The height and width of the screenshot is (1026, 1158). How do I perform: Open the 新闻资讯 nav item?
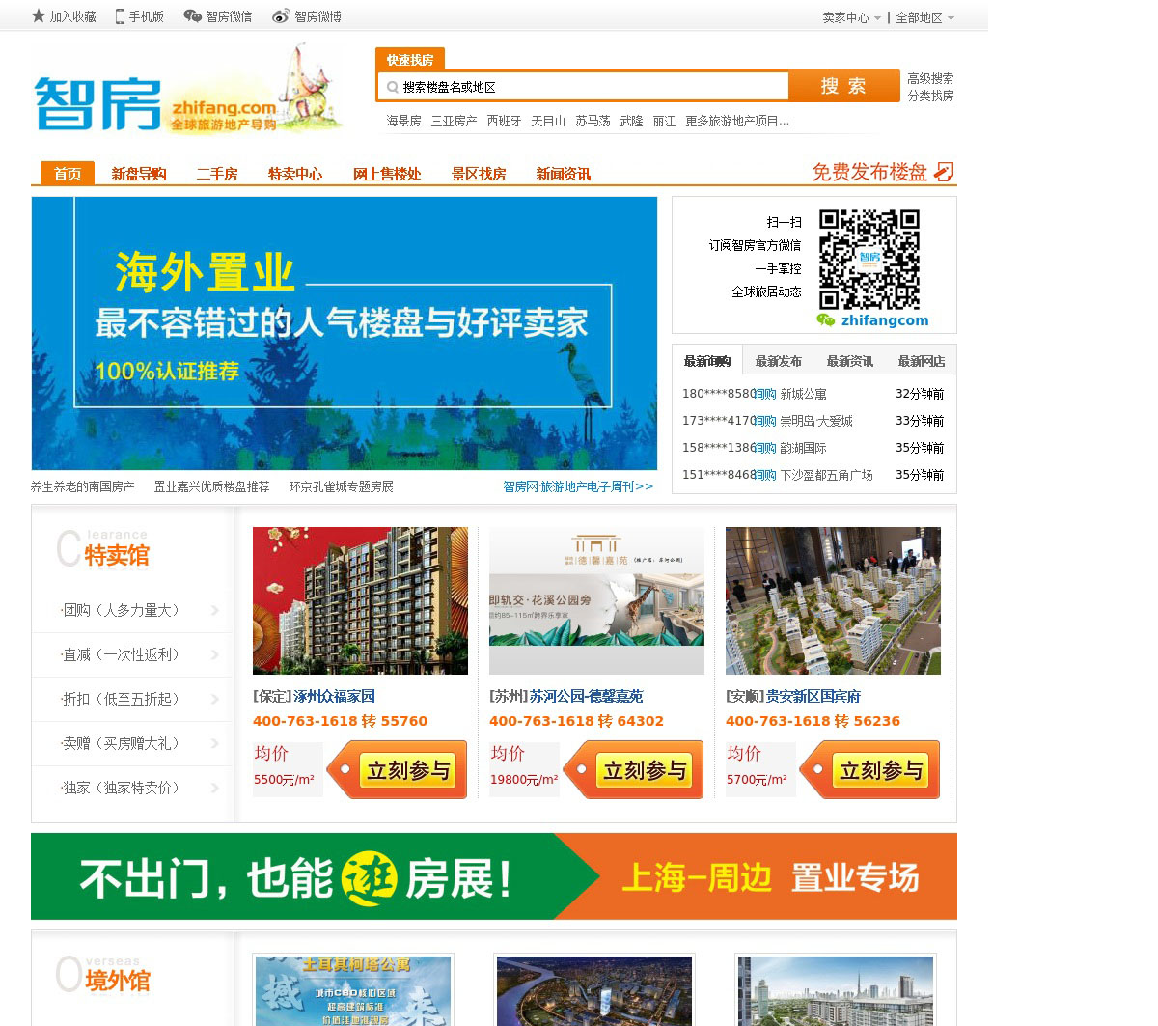click(564, 174)
